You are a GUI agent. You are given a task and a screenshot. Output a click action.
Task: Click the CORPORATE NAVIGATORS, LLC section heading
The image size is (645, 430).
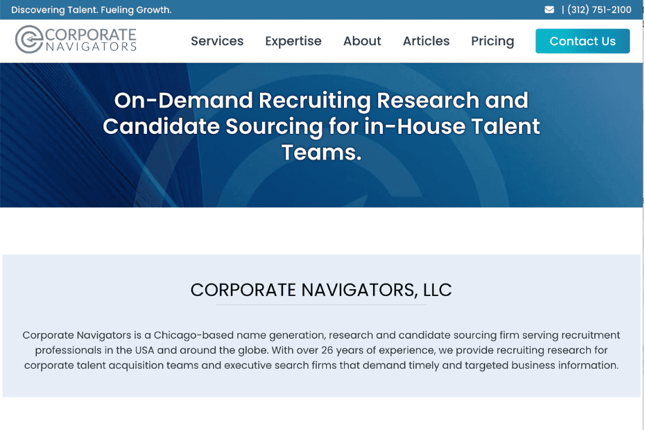coord(321,290)
